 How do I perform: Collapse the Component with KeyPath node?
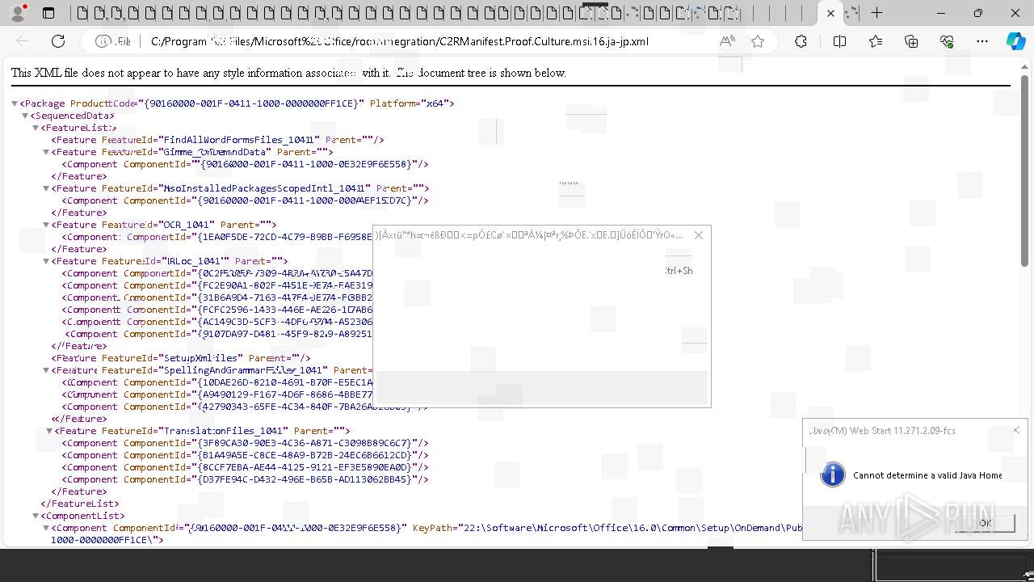click(46, 528)
